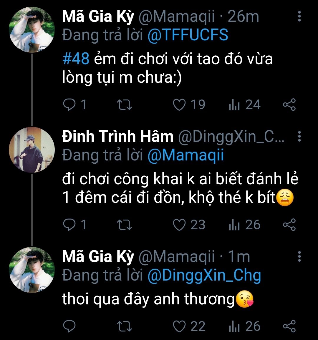Like the tweet with 23 likes

point(179,225)
